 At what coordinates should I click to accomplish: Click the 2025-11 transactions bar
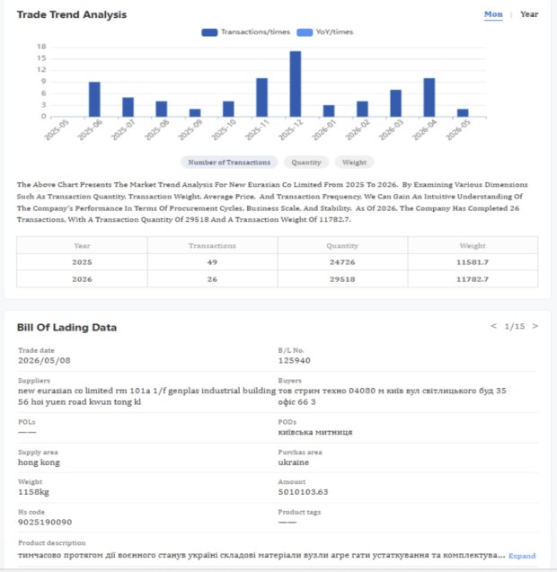[261, 97]
